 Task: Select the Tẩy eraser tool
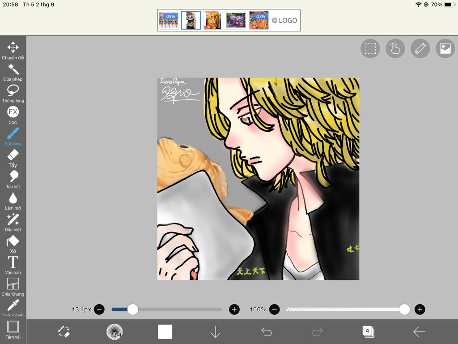click(13, 158)
